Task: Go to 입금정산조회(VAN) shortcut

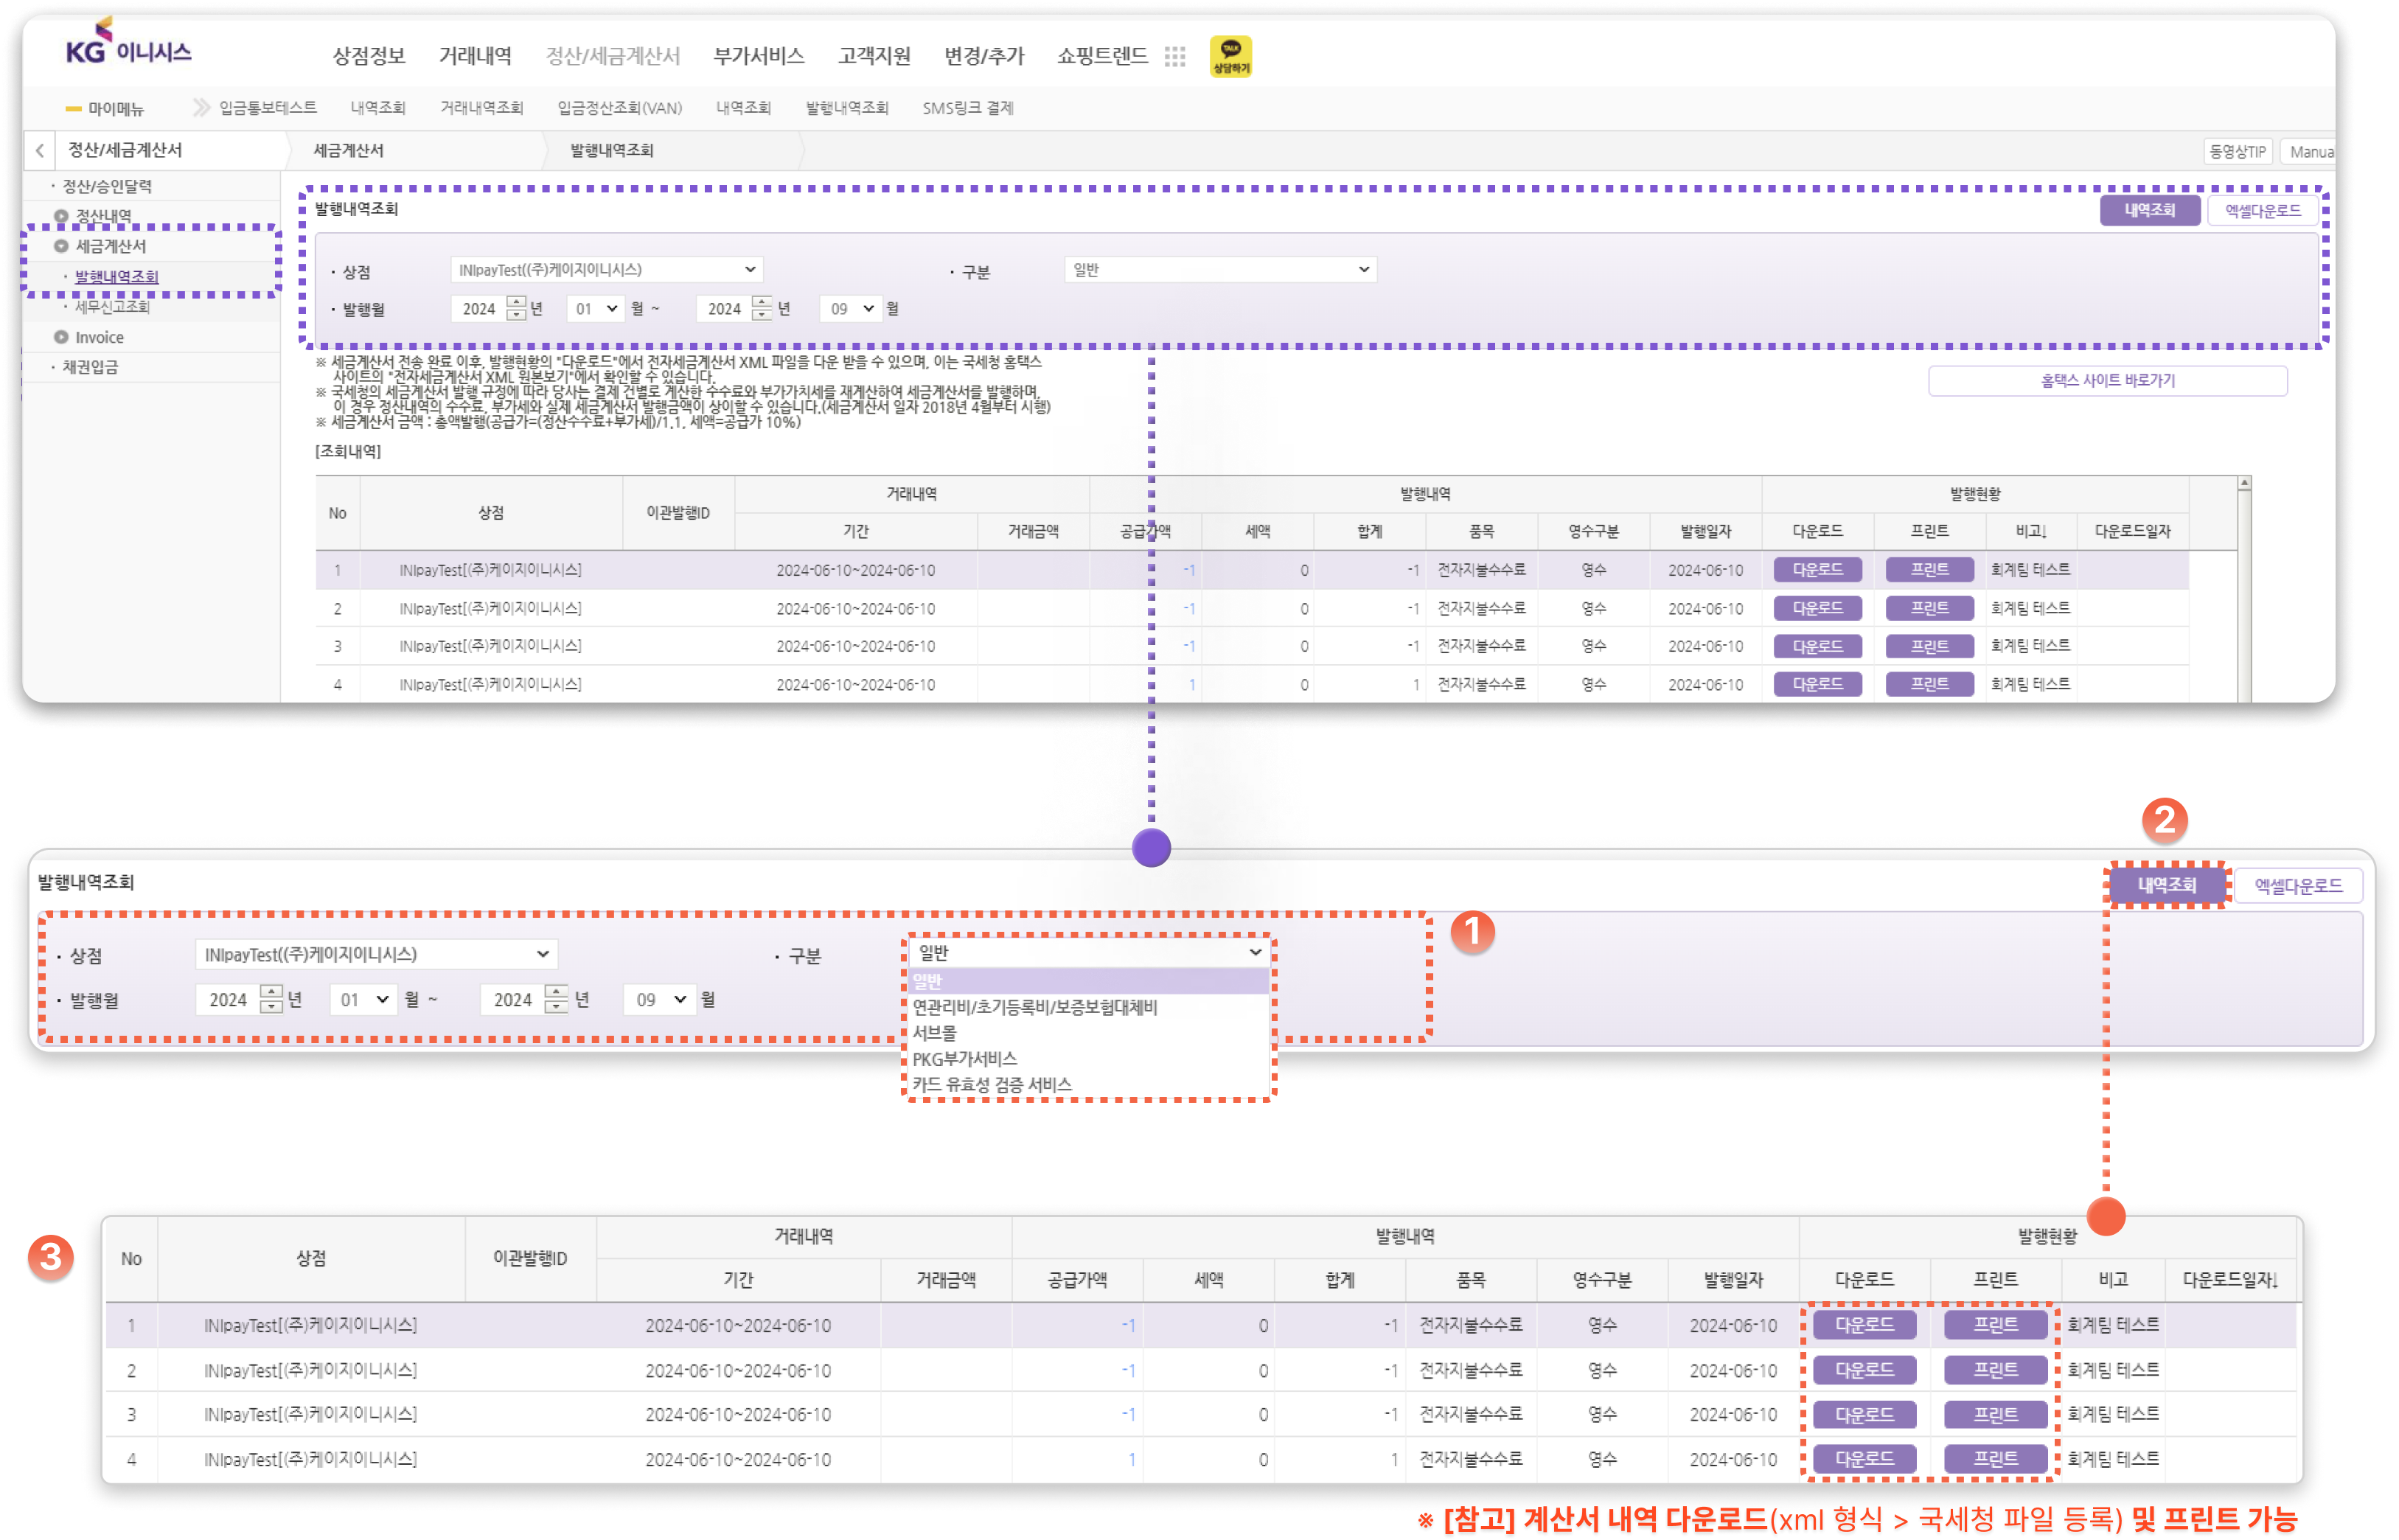Action: (x=620, y=107)
